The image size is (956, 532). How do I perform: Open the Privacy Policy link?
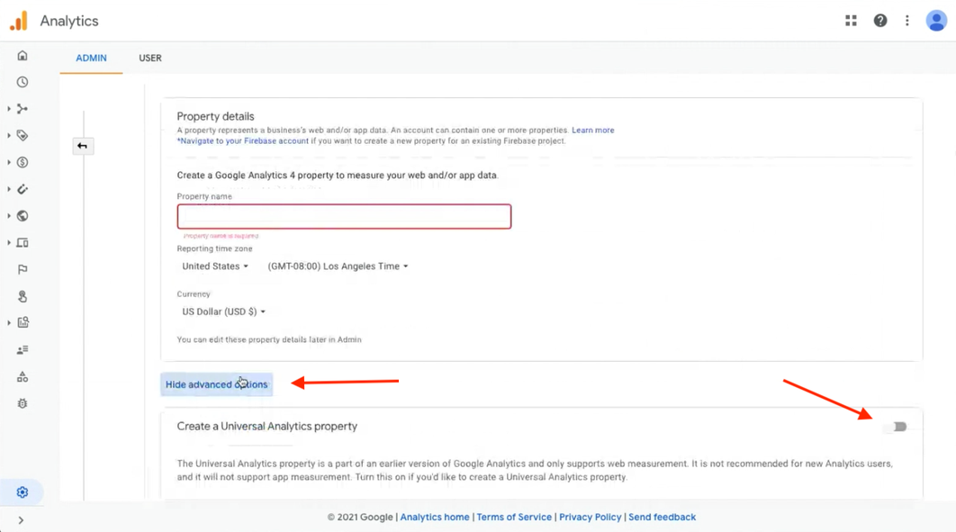point(591,517)
